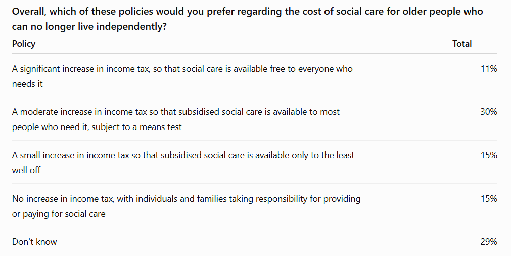The image size is (511, 256).
Task: Click the Don't know row label
Action: click(x=34, y=242)
